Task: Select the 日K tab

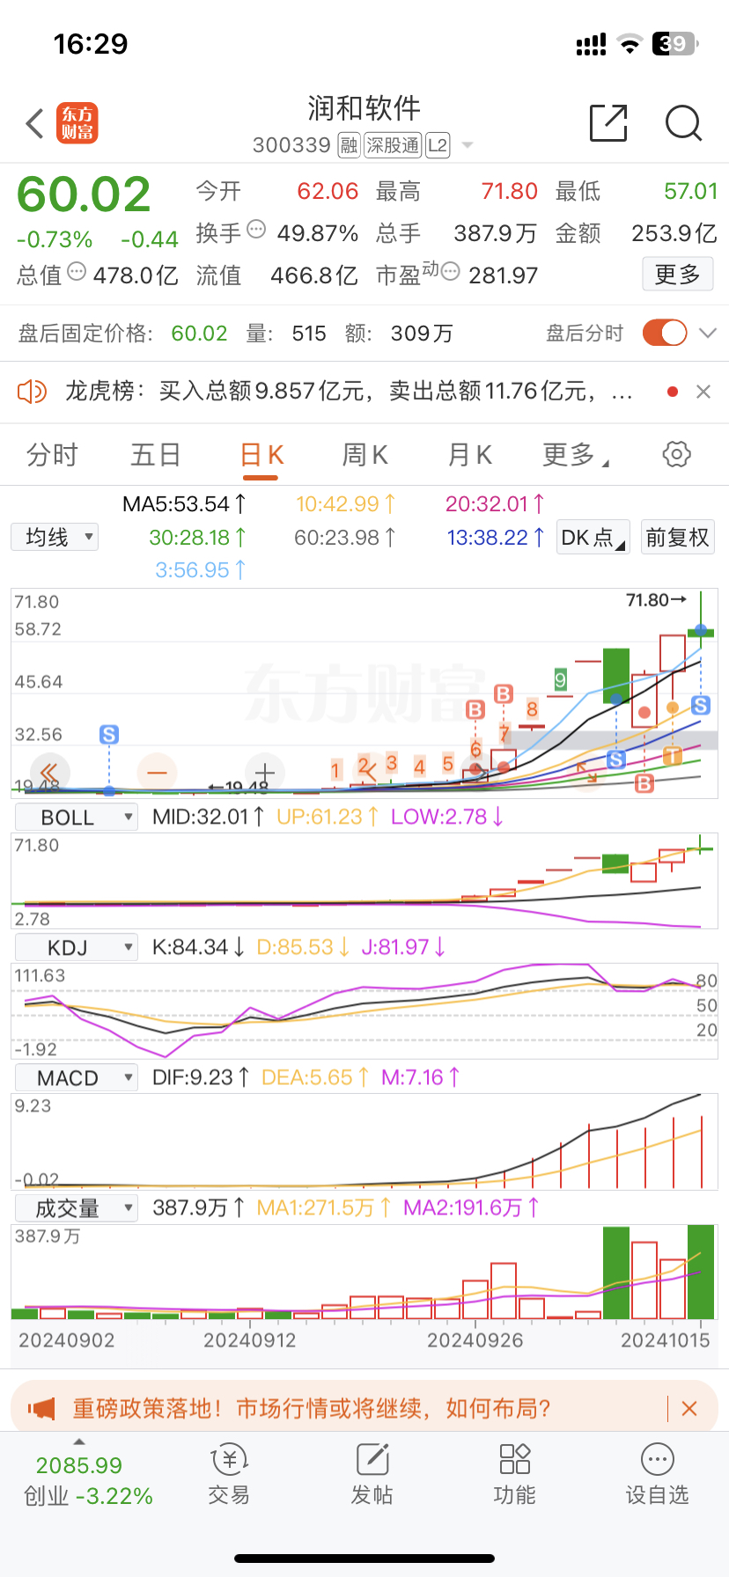Action: (x=261, y=455)
